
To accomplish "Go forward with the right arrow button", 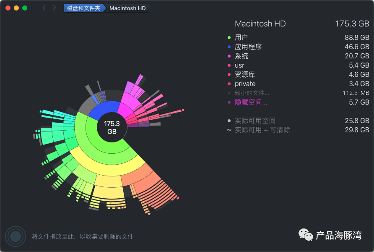I will [55, 8].
